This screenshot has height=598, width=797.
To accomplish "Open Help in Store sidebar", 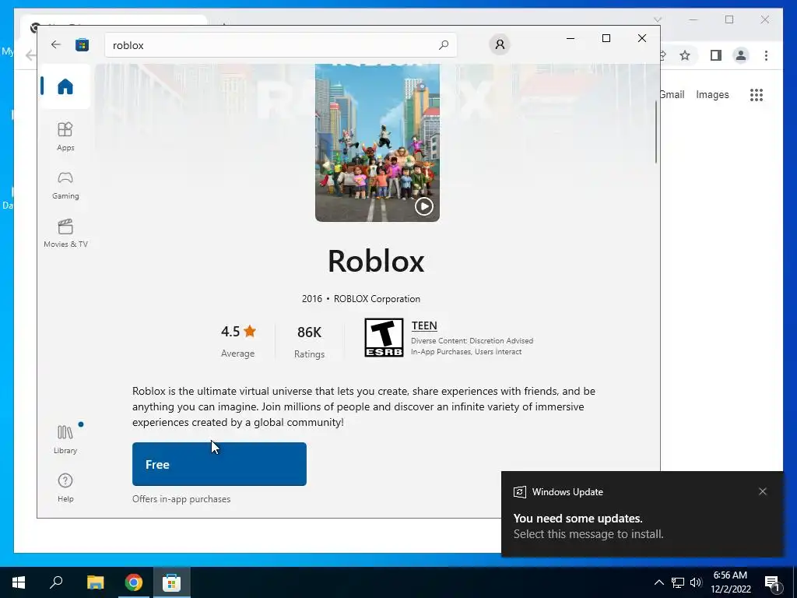I will [x=65, y=487].
